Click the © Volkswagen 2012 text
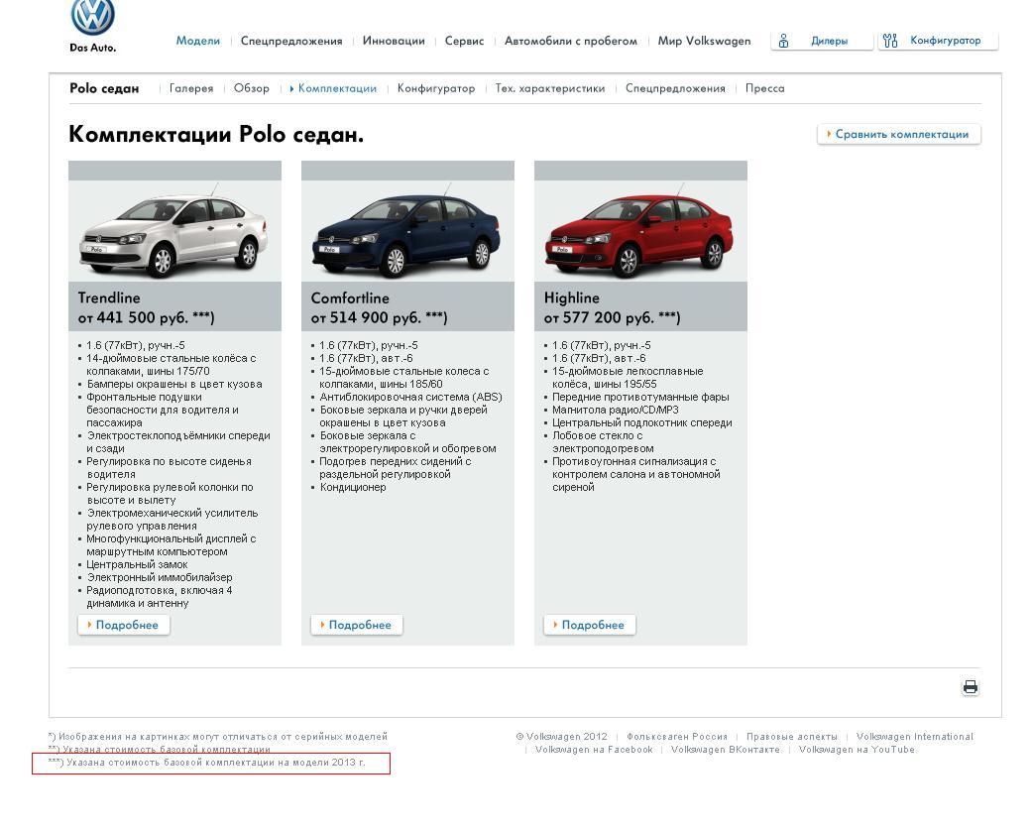Image resolution: width=1031 pixels, height=832 pixels. (561, 737)
